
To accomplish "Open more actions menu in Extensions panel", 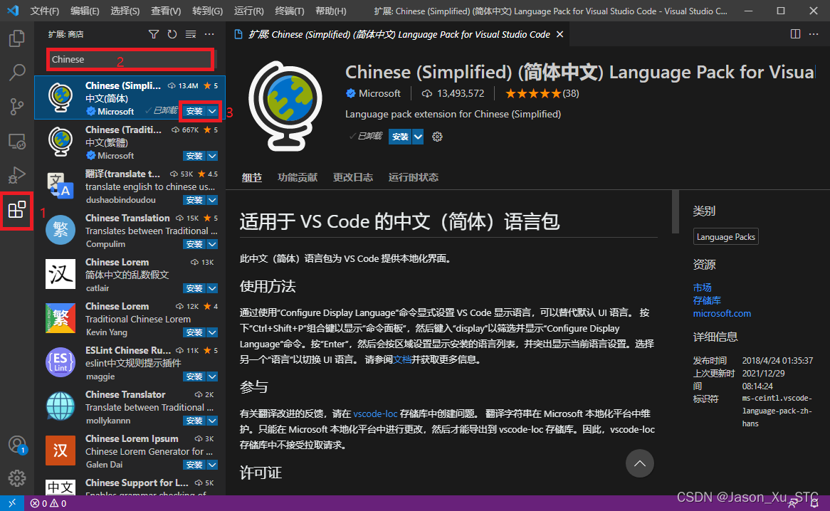I will click(209, 33).
